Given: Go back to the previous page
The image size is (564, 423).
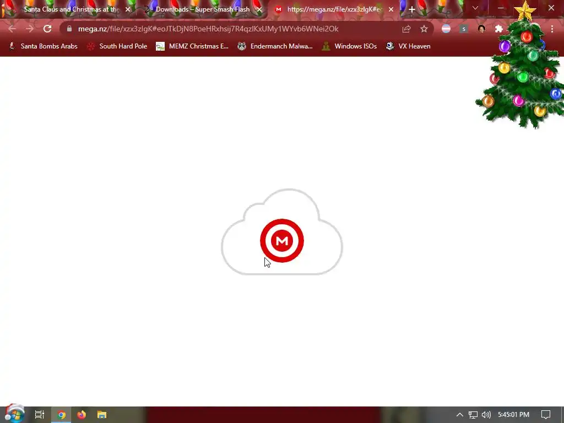Looking at the screenshot, I should click(x=12, y=29).
